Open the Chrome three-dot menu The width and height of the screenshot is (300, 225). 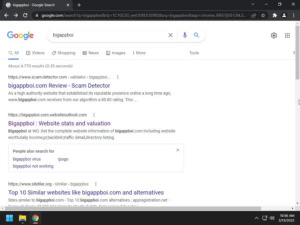click(x=294, y=15)
